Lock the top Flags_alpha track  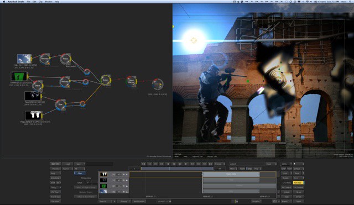(x=127, y=174)
